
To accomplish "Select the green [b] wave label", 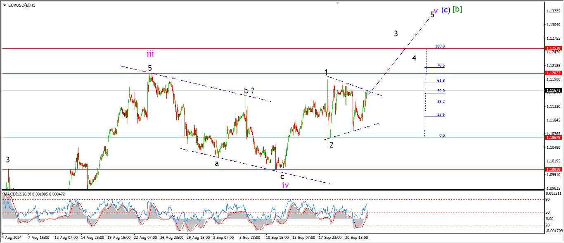I will click(x=457, y=10).
